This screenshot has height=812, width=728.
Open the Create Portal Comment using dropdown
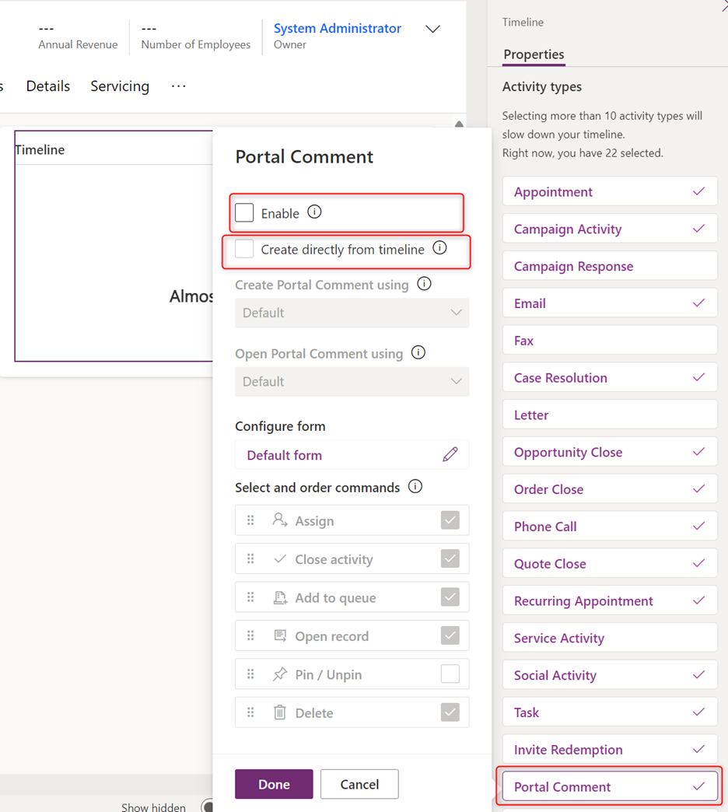point(352,313)
